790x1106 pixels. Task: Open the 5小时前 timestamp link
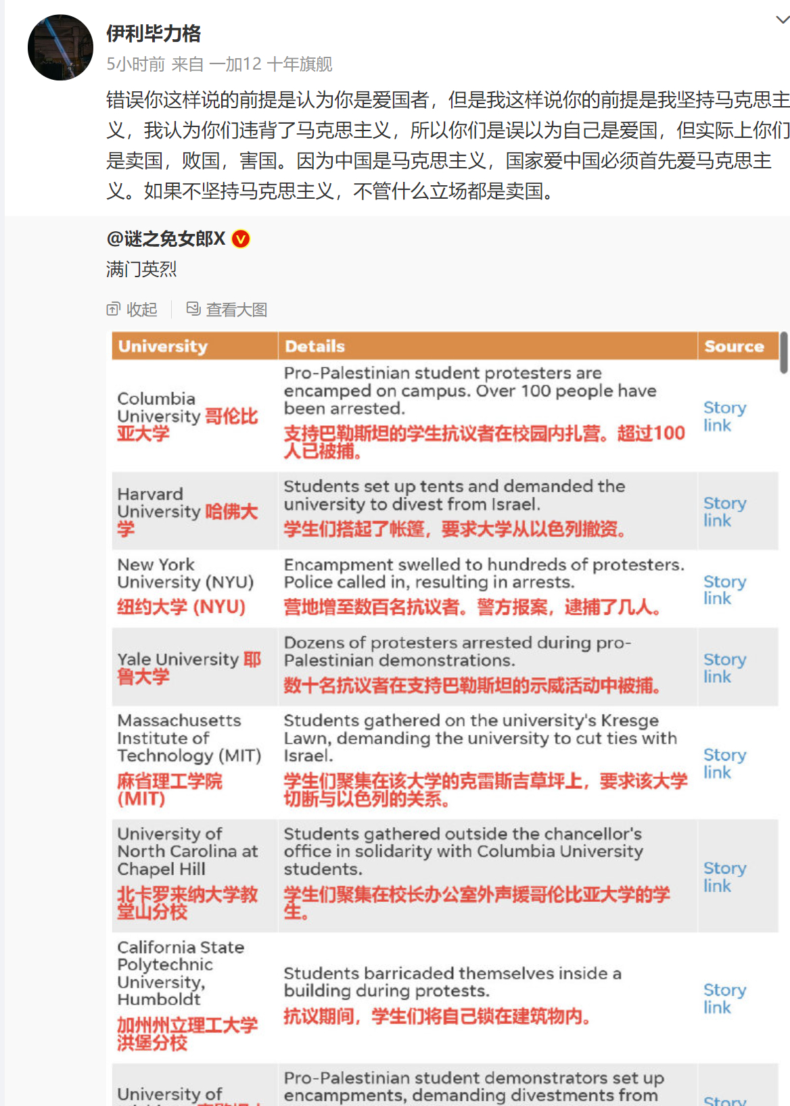click(135, 64)
